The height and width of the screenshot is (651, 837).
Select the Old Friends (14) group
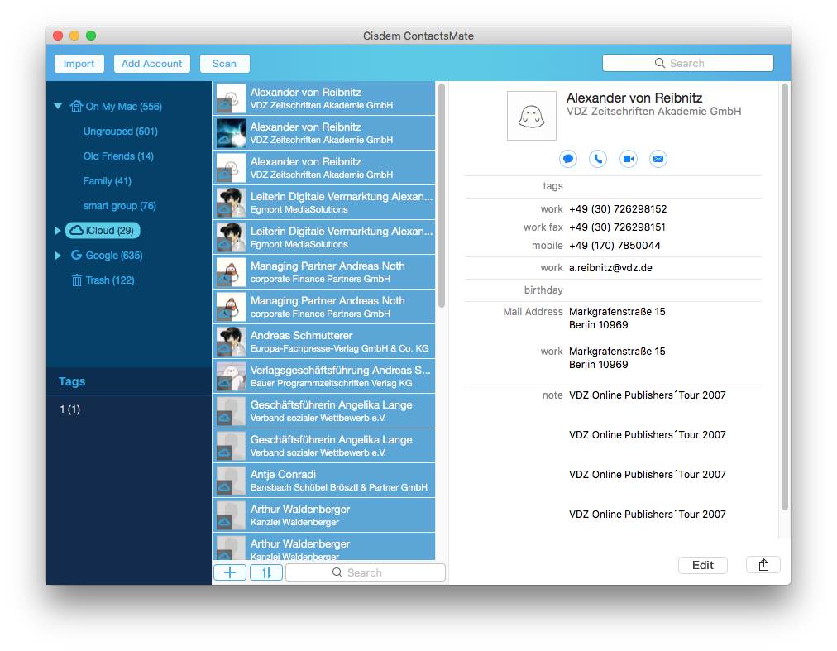pyautogui.click(x=118, y=156)
